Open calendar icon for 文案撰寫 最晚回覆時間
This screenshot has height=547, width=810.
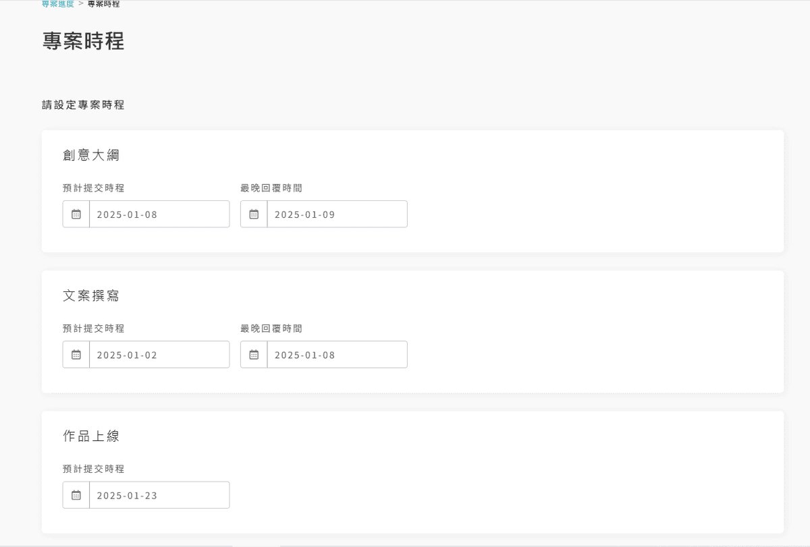click(x=254, y=355)
